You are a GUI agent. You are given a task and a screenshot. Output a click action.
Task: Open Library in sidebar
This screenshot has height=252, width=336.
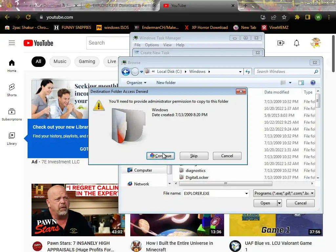click(x=12, y=139)
